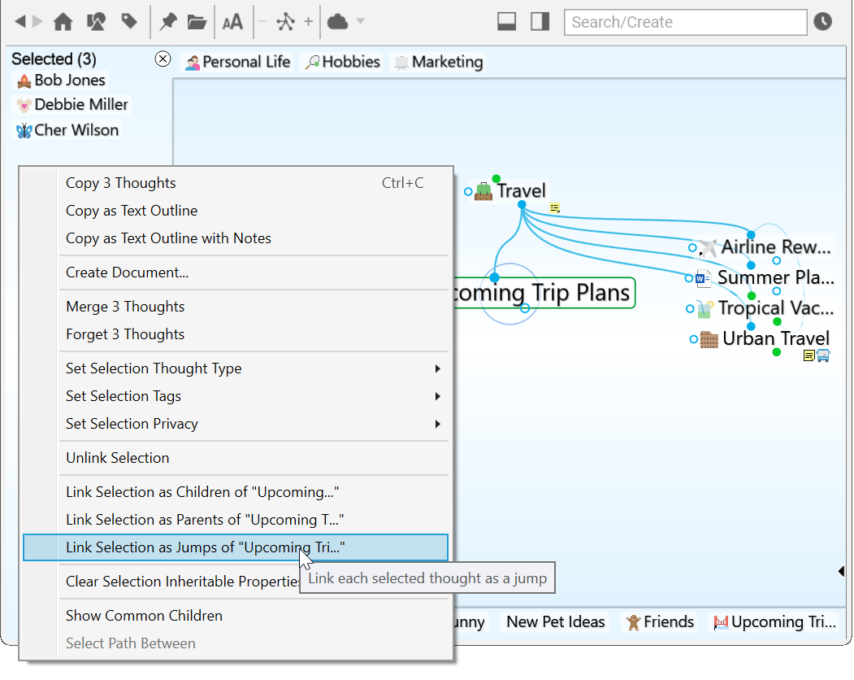Screen dimensions: 854x680
Task: Click the pin icon in toolbar
Action: pos(168,22)
